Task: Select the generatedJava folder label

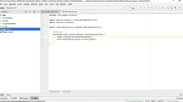Action: tap(11, 24)
